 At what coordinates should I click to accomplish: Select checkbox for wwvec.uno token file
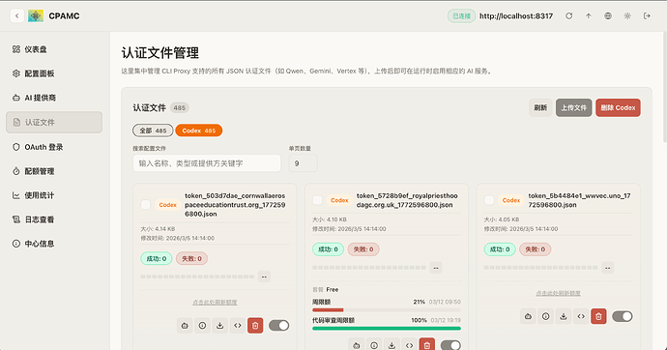click(x=489, y=200)
